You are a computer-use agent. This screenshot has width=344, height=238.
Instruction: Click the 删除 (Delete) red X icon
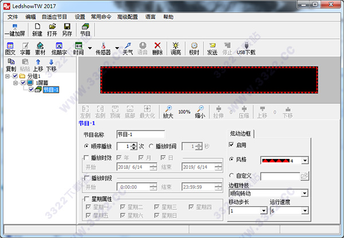tap(158, 48)
